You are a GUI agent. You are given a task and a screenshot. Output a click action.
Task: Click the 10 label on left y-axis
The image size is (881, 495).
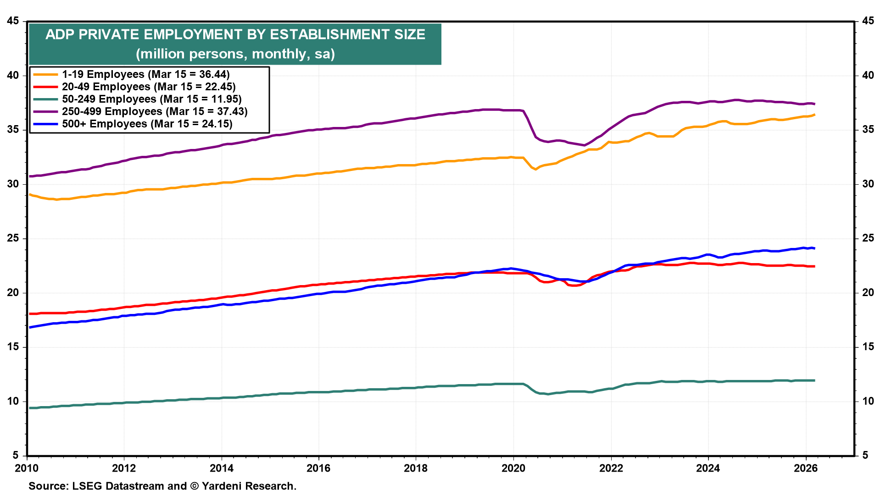click(13, 401)
